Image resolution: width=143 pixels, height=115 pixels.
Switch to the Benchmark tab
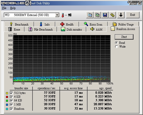(x=19, y=24)
